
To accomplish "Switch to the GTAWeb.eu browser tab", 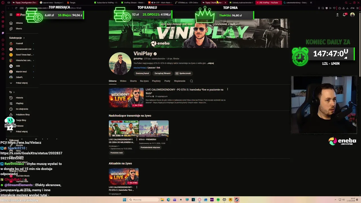I will coord(187,3).
